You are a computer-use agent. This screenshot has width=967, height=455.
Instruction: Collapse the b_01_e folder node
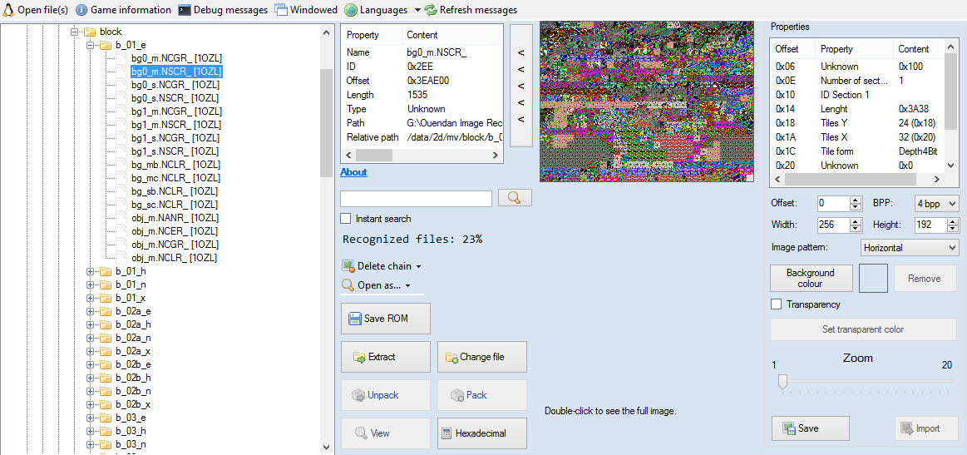(91, 45)
